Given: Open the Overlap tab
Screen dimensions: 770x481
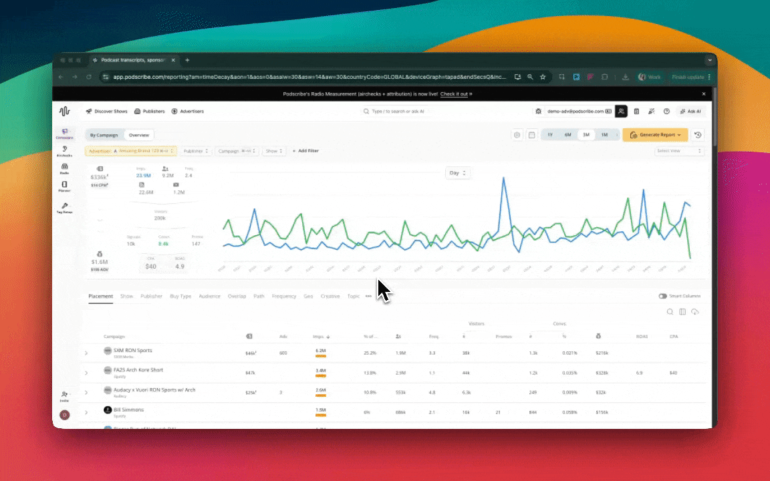Looking at the screenshot, I should click(237, 296).
